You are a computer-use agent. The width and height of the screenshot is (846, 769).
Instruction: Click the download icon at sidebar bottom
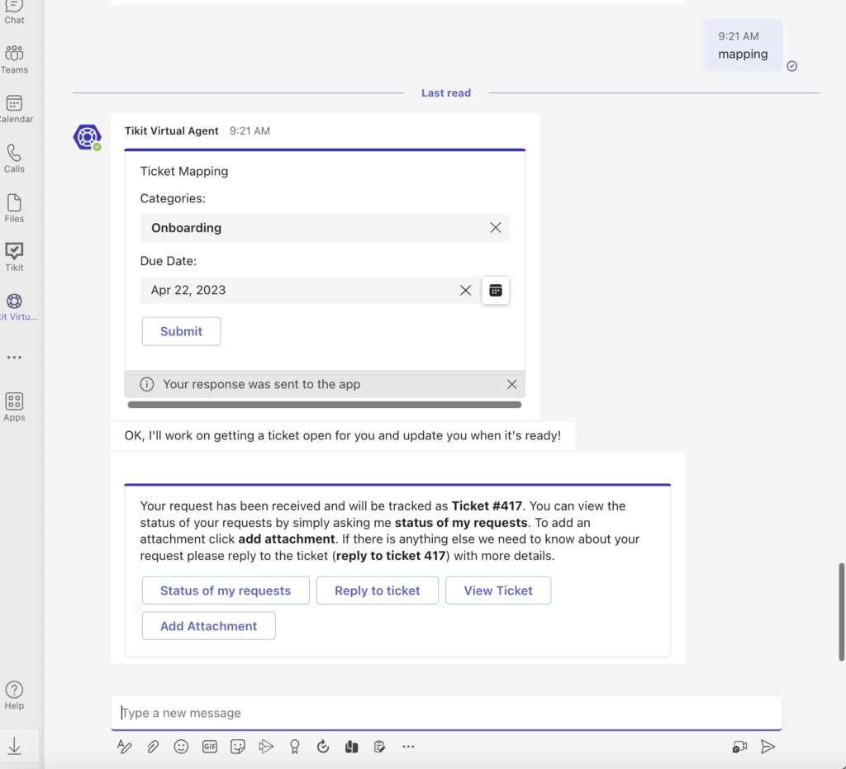click(x=14, y=747)
